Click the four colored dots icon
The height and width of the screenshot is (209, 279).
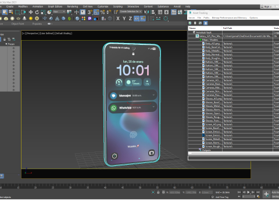point(84,19)
